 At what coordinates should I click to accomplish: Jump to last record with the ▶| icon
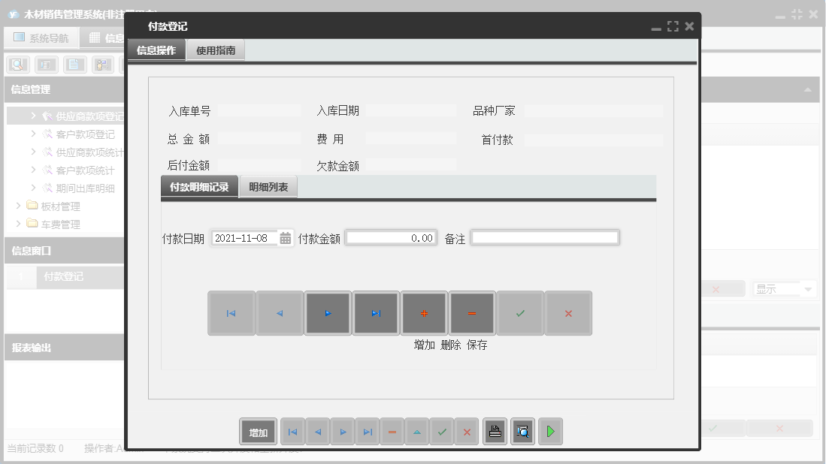coord(376,312)
